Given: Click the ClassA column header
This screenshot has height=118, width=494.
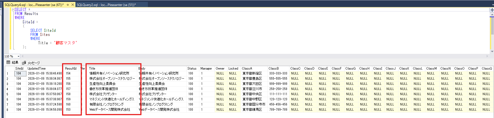Looking at the screenshot, I should (254, 69).
